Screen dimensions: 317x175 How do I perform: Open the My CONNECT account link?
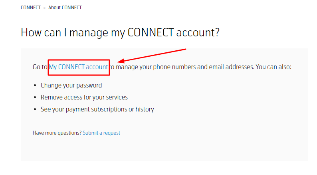tap(78, 67)
